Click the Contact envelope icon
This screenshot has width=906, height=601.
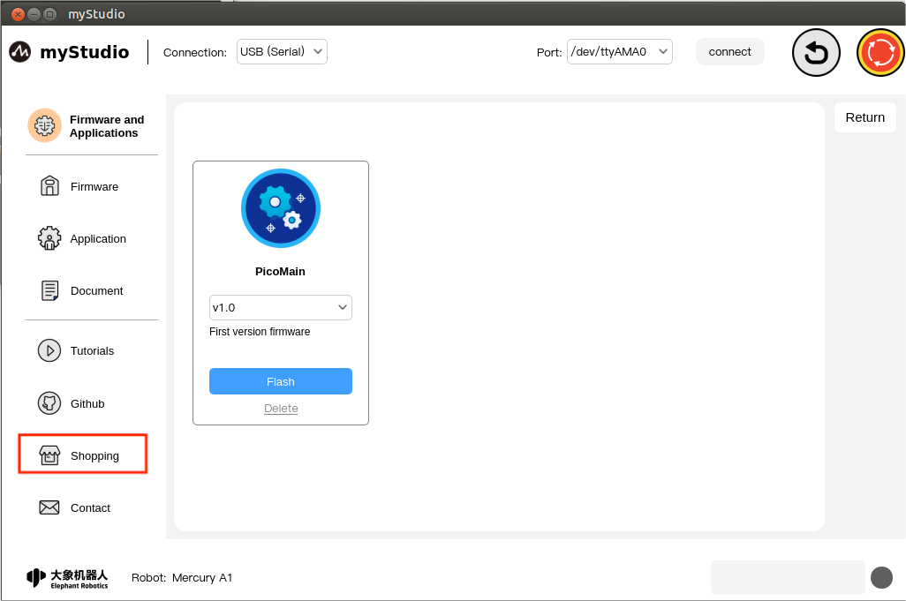49,507
